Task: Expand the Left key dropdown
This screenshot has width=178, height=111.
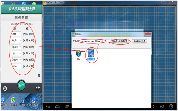Action: click(16, 34)
